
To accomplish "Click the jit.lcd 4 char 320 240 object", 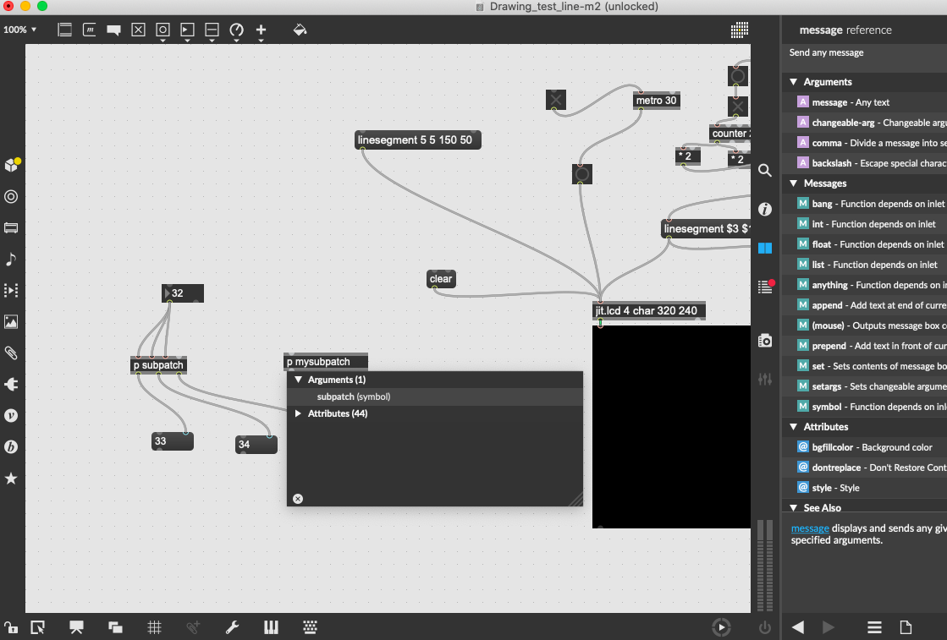I will 649,310.
